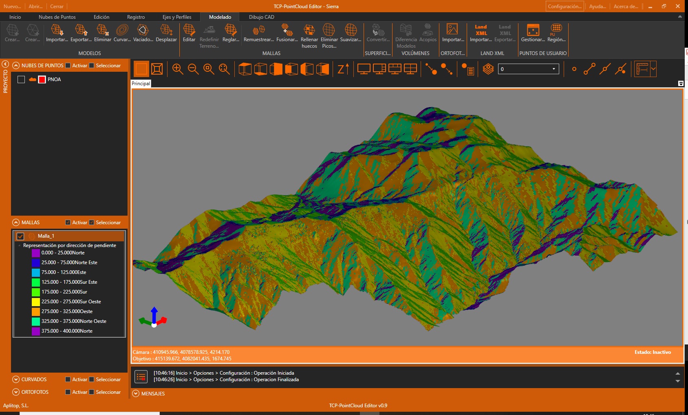The width and height of the screenshot is (688, 415).
Task: Expand the CURVADOS panel
Action: click(16, 380)
